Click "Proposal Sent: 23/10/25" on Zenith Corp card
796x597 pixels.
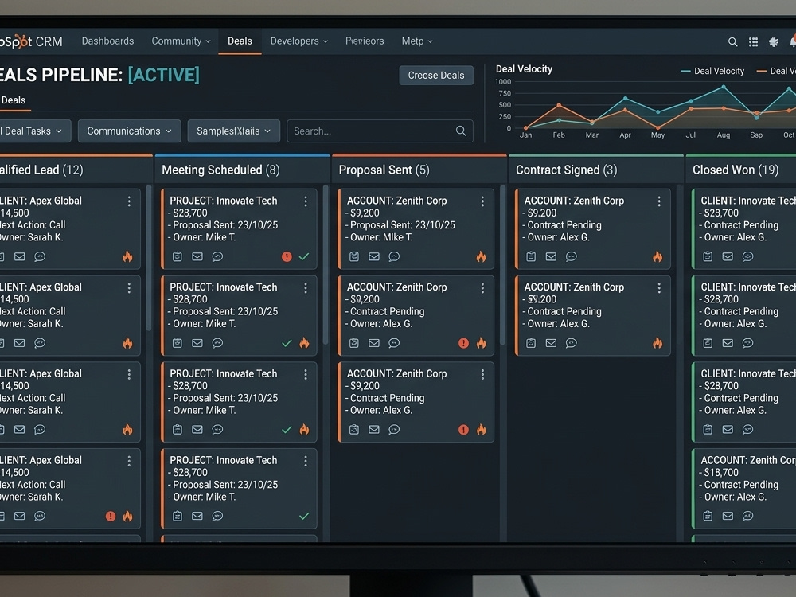tap(403, 225)
